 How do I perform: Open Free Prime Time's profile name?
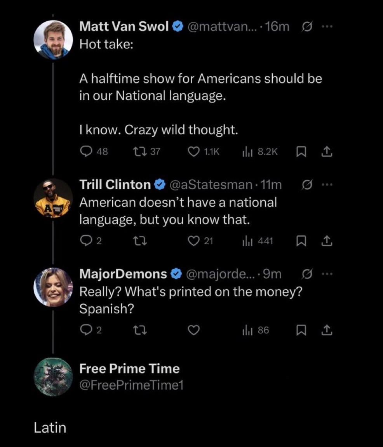(x=129, y=369)
